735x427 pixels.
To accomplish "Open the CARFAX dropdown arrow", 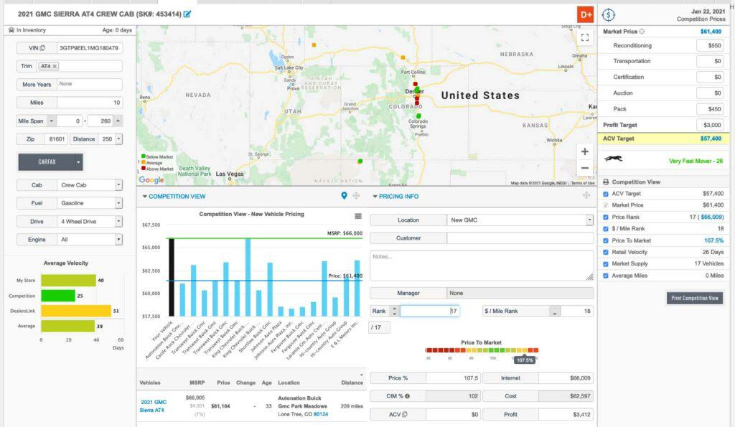I will point(78,161).
